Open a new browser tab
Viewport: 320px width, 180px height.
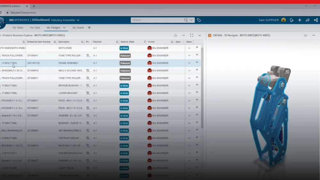pos(34,6)
